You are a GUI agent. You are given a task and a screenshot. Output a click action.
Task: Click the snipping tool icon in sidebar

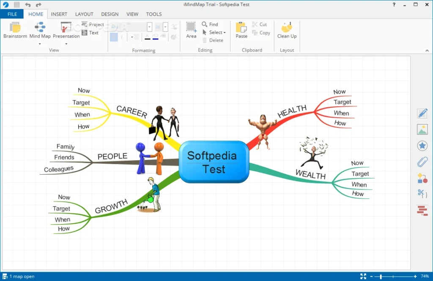pyautogui.click(x=421, y=193)
